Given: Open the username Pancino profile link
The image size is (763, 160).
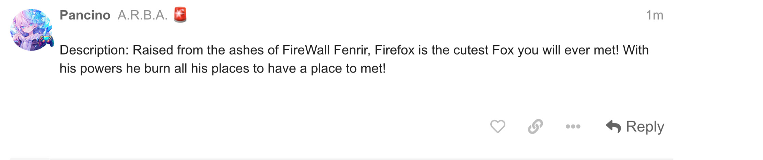Looking at the screenshot, I should [x=85, y=15].
